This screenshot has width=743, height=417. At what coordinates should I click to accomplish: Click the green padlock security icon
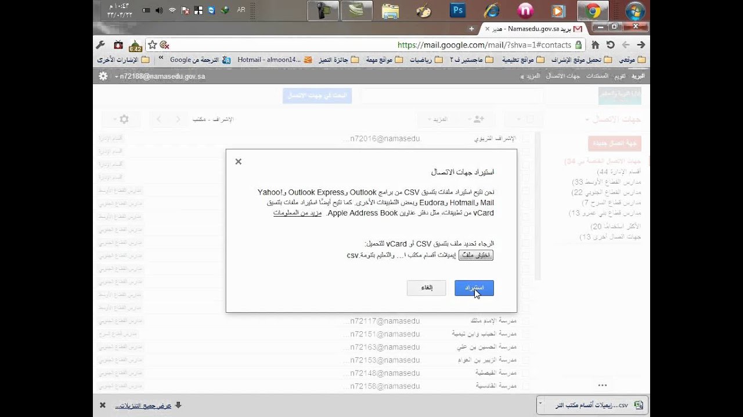pyautogui.click(x=578, y=45)
